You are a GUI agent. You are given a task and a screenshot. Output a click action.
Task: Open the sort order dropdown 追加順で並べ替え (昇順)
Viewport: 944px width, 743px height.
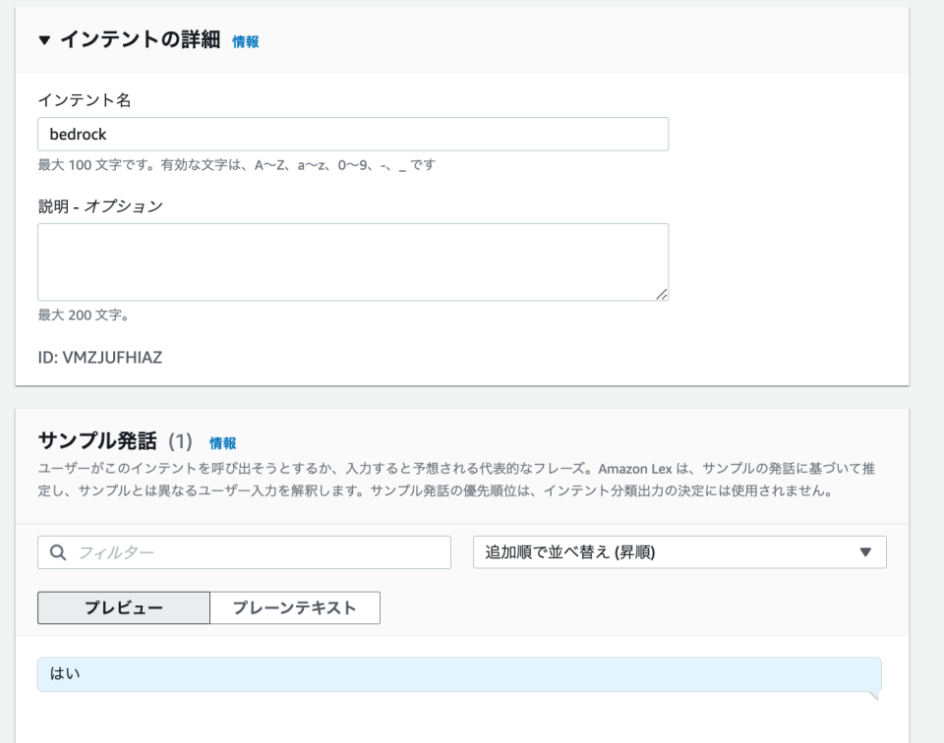[680, 552]
